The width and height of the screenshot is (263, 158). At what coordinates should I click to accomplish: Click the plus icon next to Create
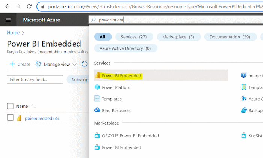pos(12,64)
